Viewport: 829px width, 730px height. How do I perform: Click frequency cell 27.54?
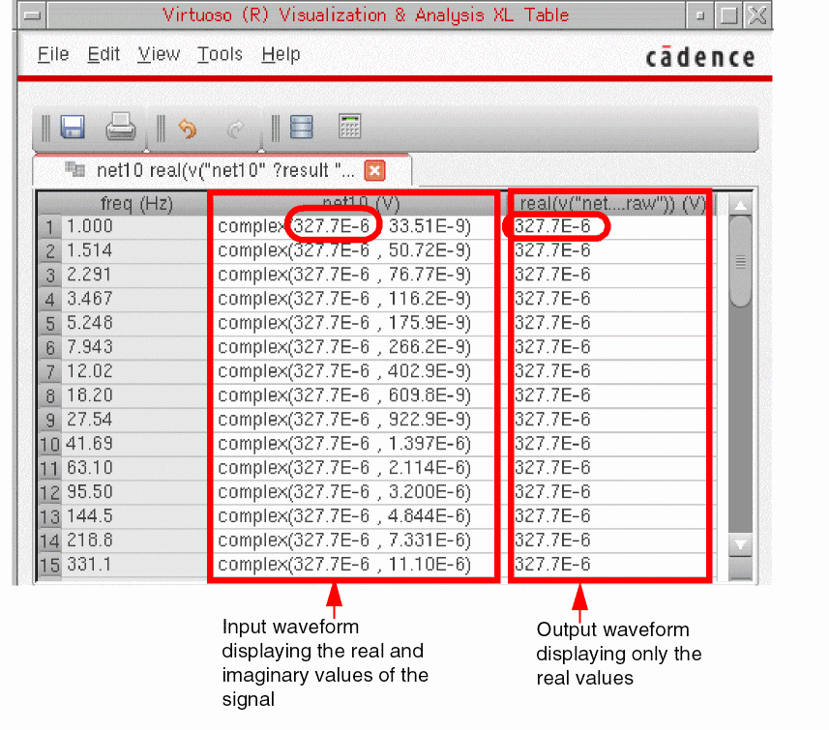(x=134, y=420)
